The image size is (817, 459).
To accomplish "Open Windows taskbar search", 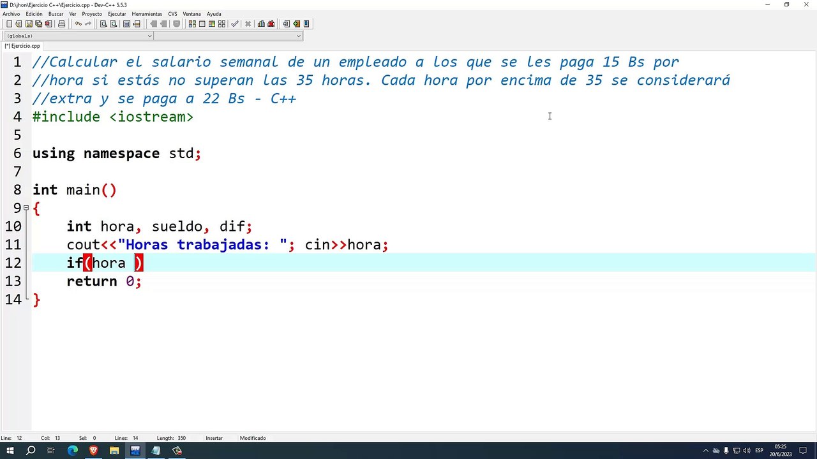I will pyautogui.click(x=31, y=451).
